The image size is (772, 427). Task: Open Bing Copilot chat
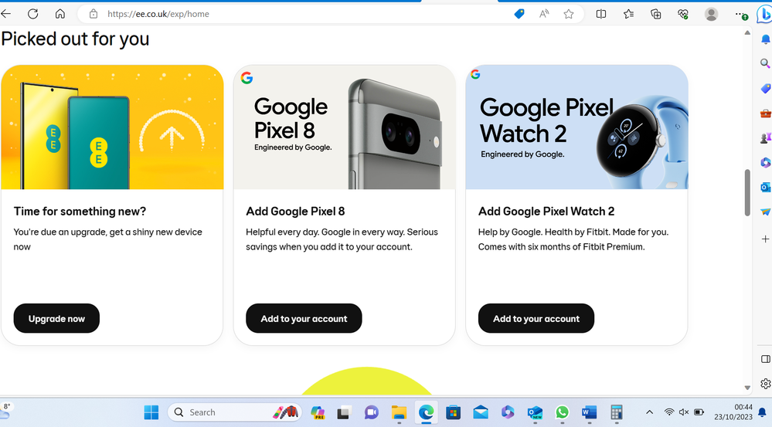coord(764,14)
